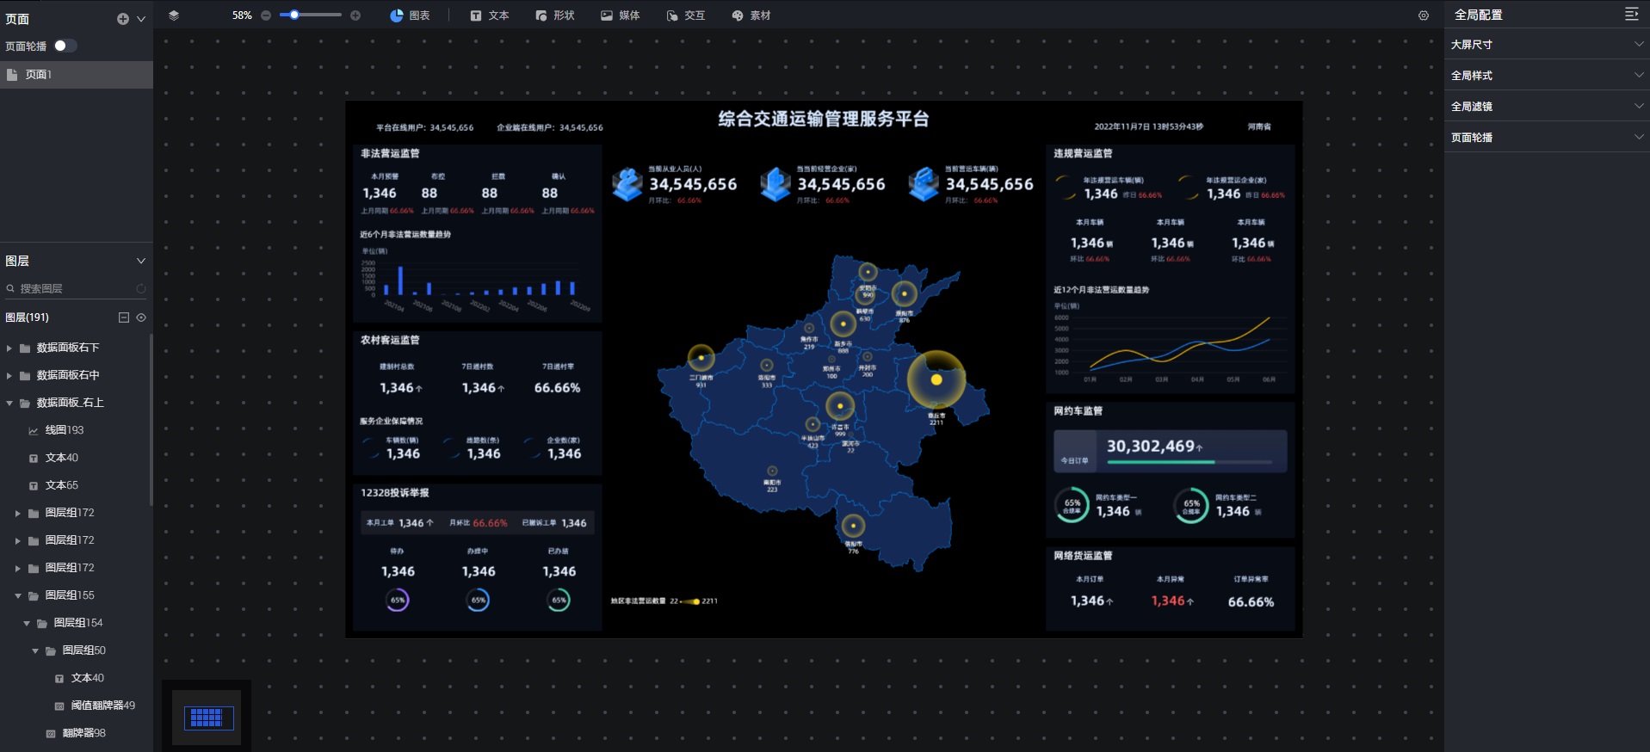Open the 图表 component menu
Image resolution: width=1650 pixels, height=752 pixels.
[410, 15]
